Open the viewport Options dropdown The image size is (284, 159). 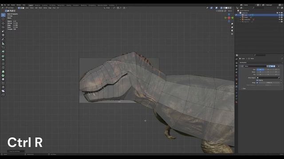coord(230,11)
